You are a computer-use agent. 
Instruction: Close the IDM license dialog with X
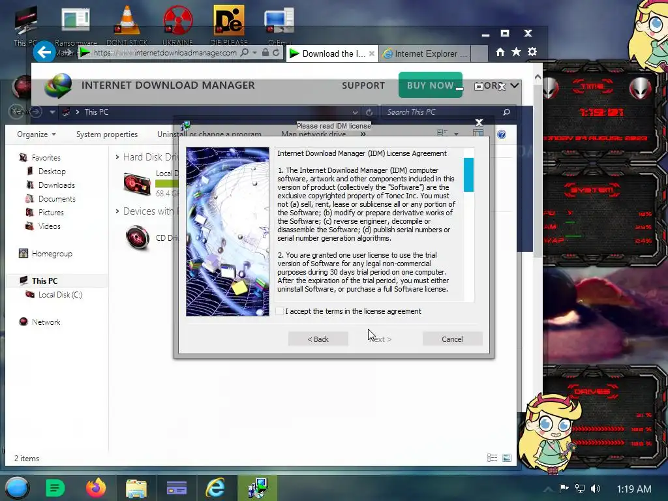(479, 123)
